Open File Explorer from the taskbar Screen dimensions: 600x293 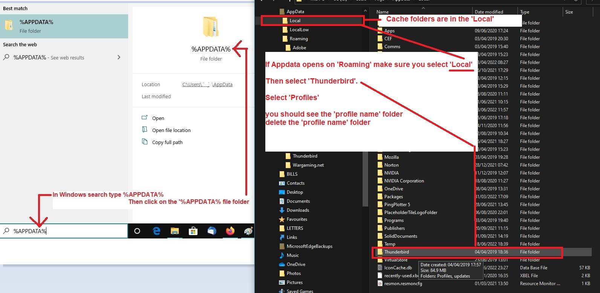(174, 231)
